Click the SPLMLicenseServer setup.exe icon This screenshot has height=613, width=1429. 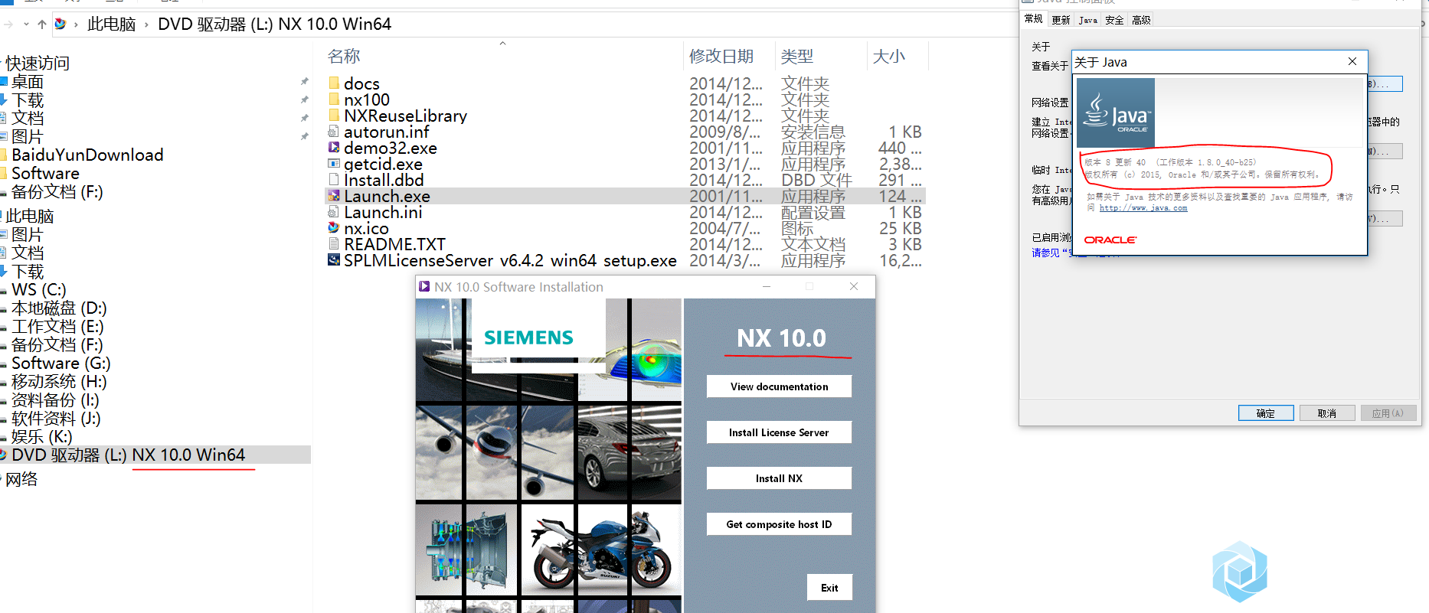tap(334, 259)
